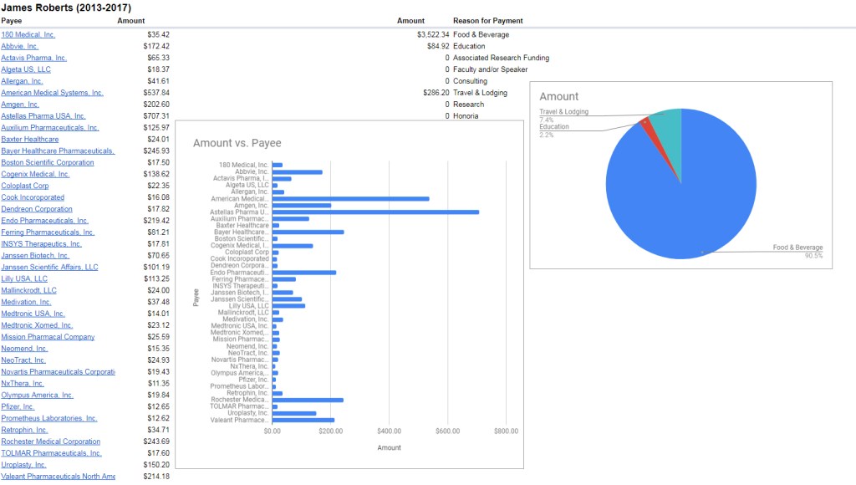The image size is (856, 485).
Task: Open the Pfizer, Inc. payee link
Action: point(19,406)
